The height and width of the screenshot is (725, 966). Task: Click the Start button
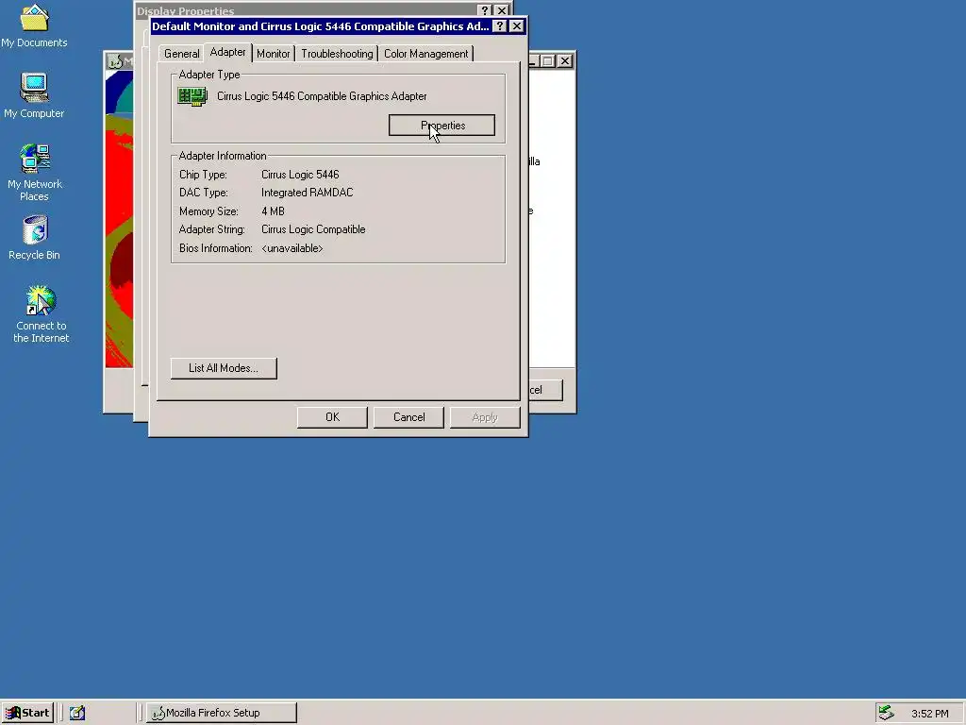point(27,713)
